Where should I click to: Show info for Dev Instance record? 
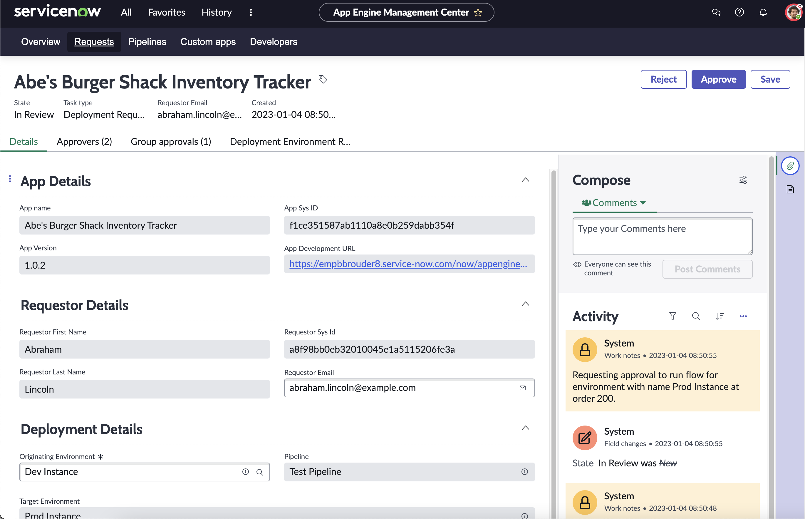tap(246, 472)
